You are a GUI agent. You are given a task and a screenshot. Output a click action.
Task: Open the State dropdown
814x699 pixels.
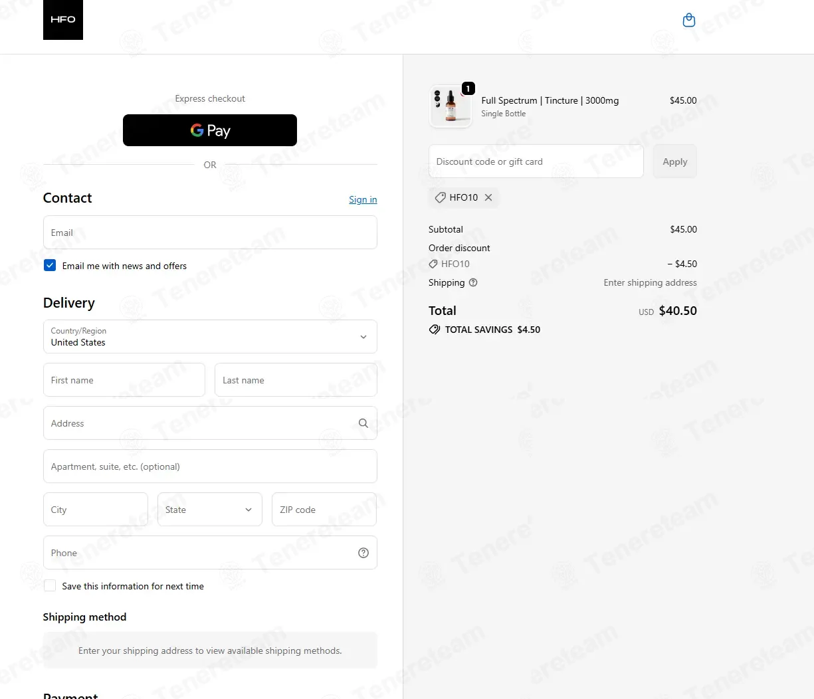210,510
